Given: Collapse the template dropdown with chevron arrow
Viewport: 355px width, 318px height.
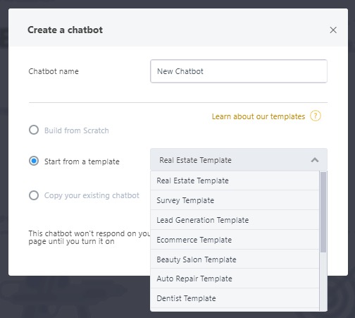Looking at the screenshot, I should pyautogui.click(x=315, y=160).
